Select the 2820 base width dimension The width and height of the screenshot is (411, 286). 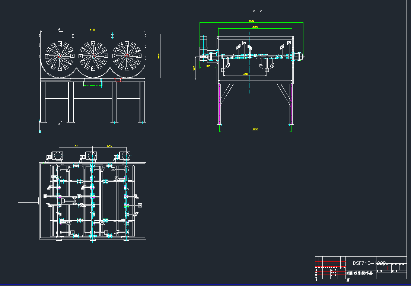(255, 129)
